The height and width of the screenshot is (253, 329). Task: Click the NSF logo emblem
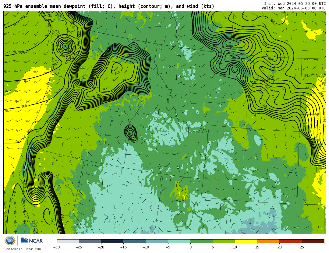pos(10,241)
